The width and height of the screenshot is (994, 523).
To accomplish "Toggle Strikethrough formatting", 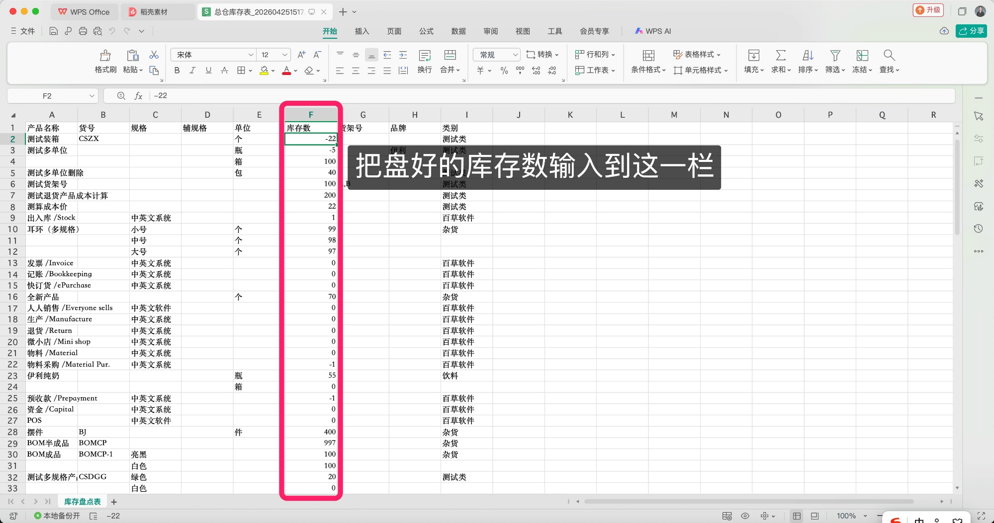I will coord(224,71).
